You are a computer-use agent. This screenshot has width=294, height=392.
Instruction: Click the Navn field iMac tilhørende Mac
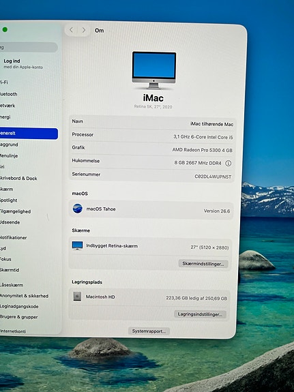pyautogui.click(x=152, y=123)
